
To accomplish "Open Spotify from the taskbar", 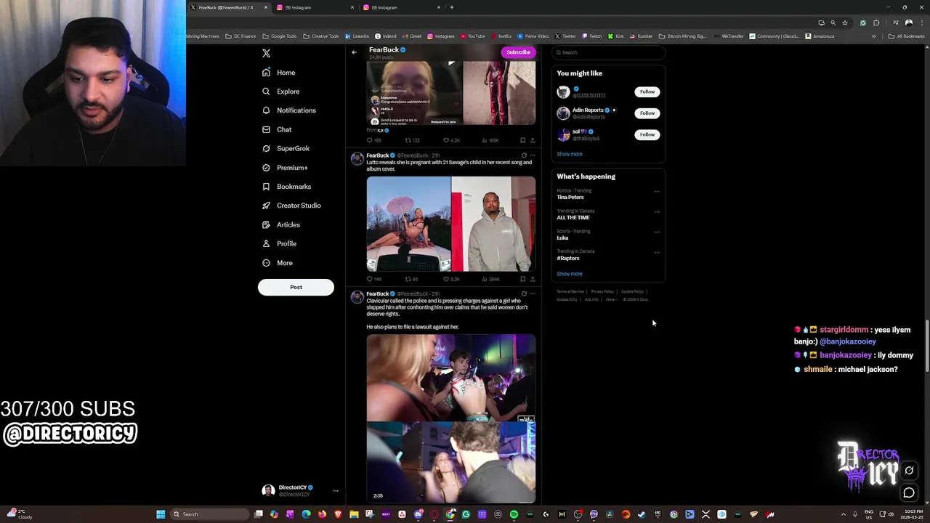I will click(514, 514).
